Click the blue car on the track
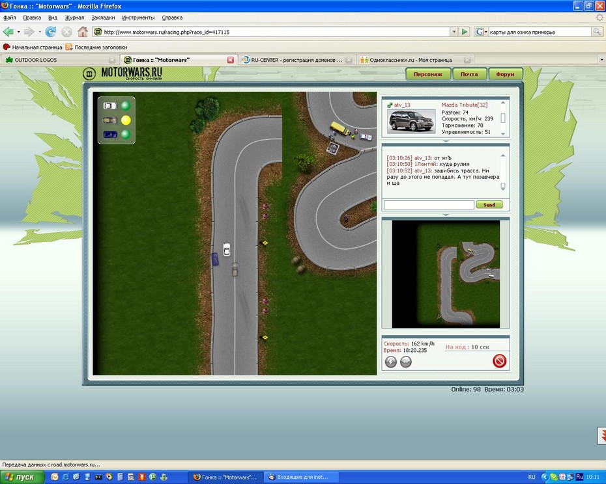This screenshot has width=606, height=484. pos(215,259)
